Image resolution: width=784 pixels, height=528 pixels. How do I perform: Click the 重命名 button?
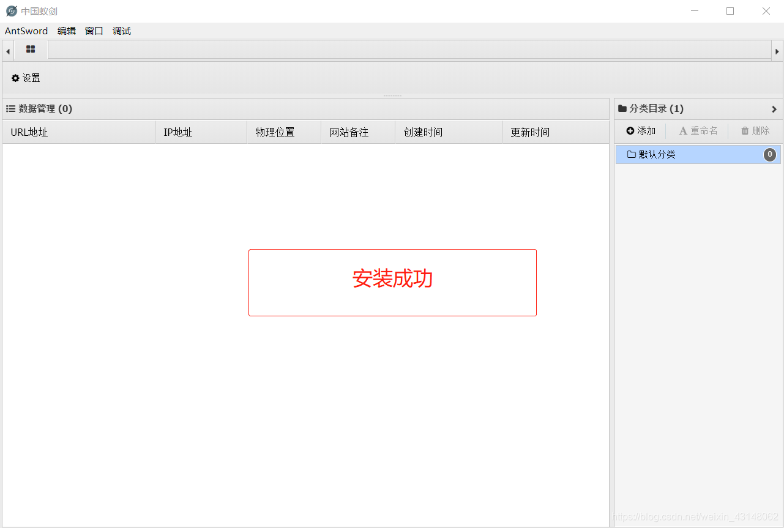coord(698,131)
